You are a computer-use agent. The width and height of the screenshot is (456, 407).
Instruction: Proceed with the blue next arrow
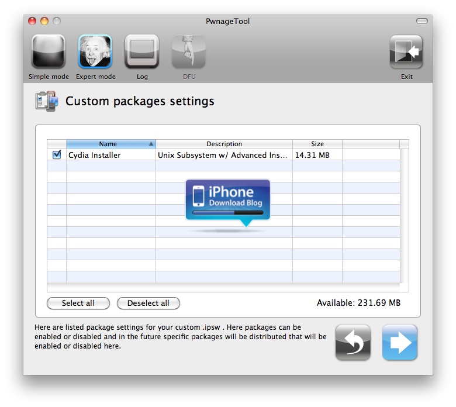[x=399, y=343]
